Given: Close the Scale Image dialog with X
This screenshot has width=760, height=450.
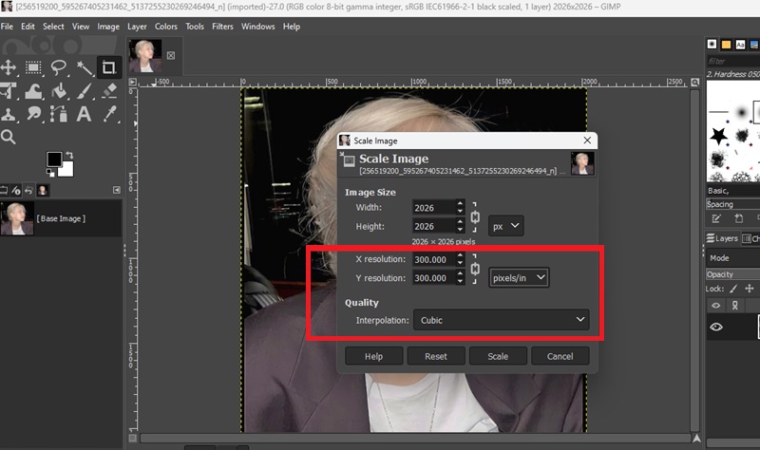Looking at the screenshot, I should 587,141.
